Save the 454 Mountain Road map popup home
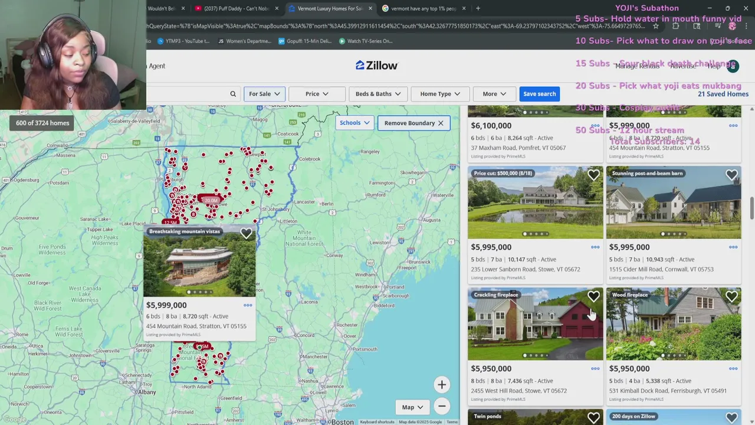This screenshot has height=425, width=755. 246,234
